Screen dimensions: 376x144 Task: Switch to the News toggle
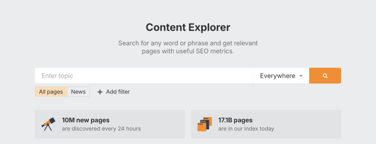(79, 92)
